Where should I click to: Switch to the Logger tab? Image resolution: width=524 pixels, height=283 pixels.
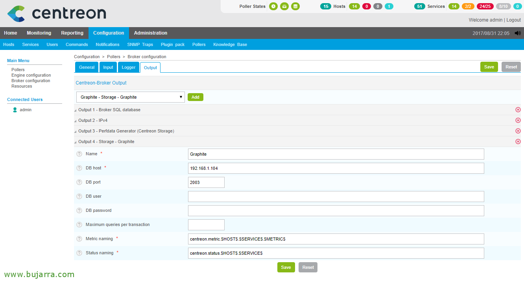(x=129, y=67)
